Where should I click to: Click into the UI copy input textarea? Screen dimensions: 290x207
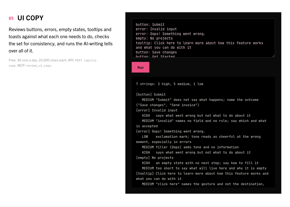[x=203, y=38]
